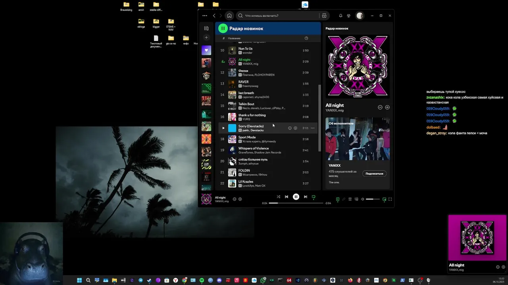Select the track Lil Kcazles
Viewport: 508px width, 285px height.
coord(268,183)
